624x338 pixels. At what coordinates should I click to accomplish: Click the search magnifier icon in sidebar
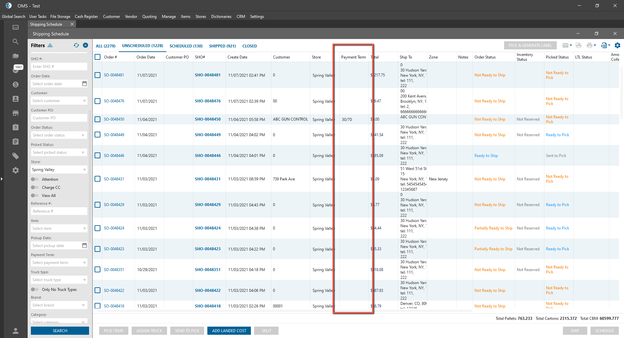point(15,42)
